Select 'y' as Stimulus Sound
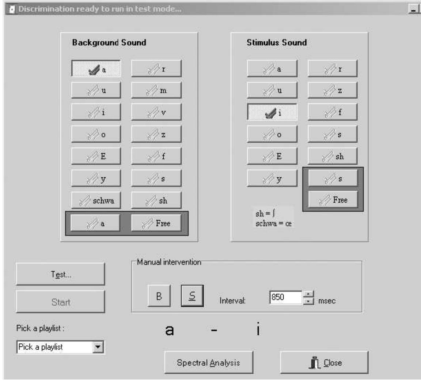The height and width of the screenshot is (381, 421). tap(272, 178)
